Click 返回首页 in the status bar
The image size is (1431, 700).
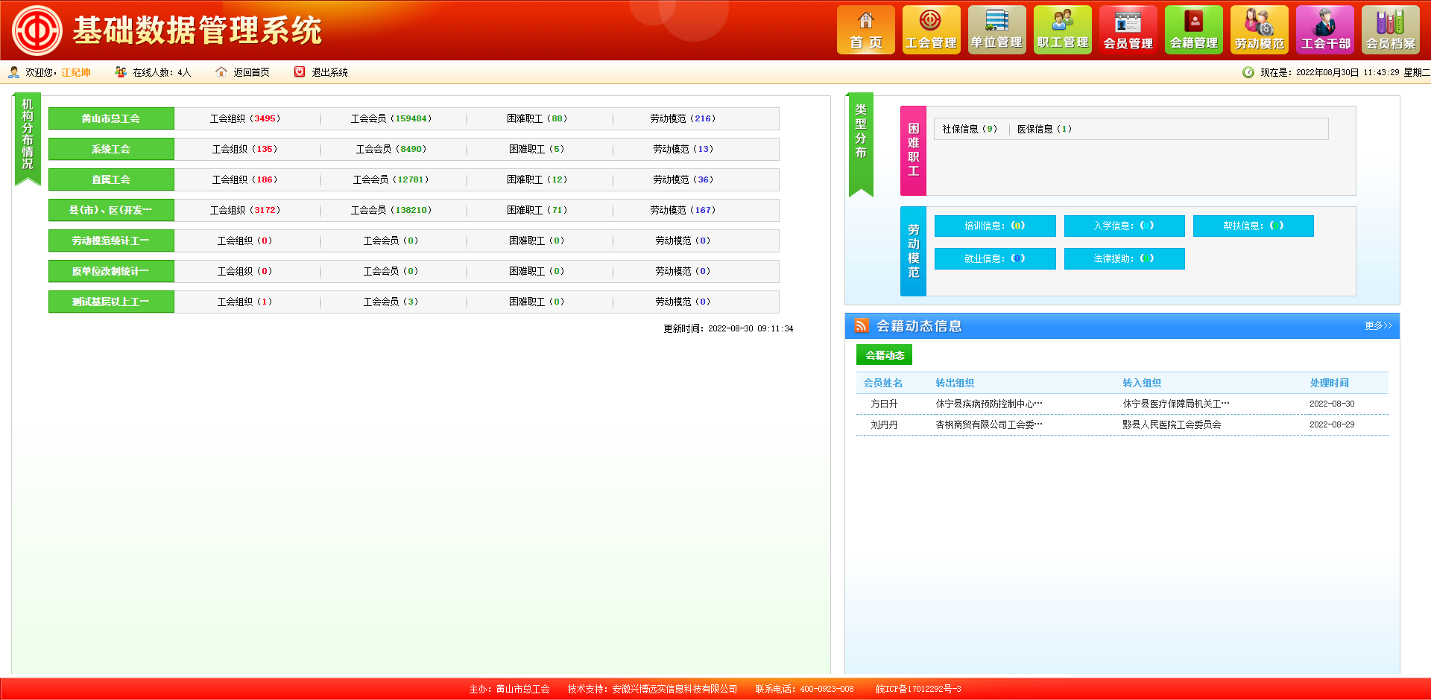(x=250, y=72)
